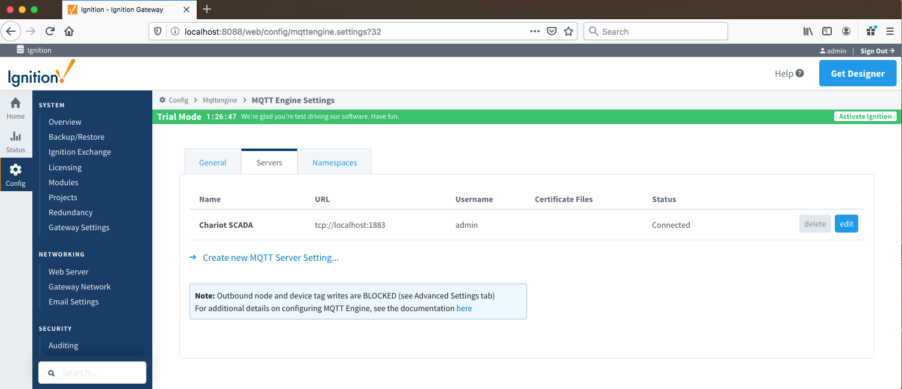Click the site information icon in address bar
902x389 pixels.
(x=175, y=31)
